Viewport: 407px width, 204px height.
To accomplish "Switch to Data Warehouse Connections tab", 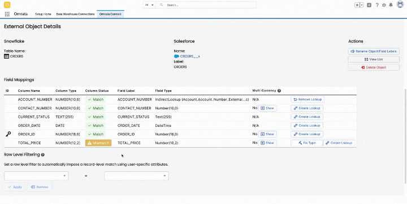I will [x=75, y=14].
